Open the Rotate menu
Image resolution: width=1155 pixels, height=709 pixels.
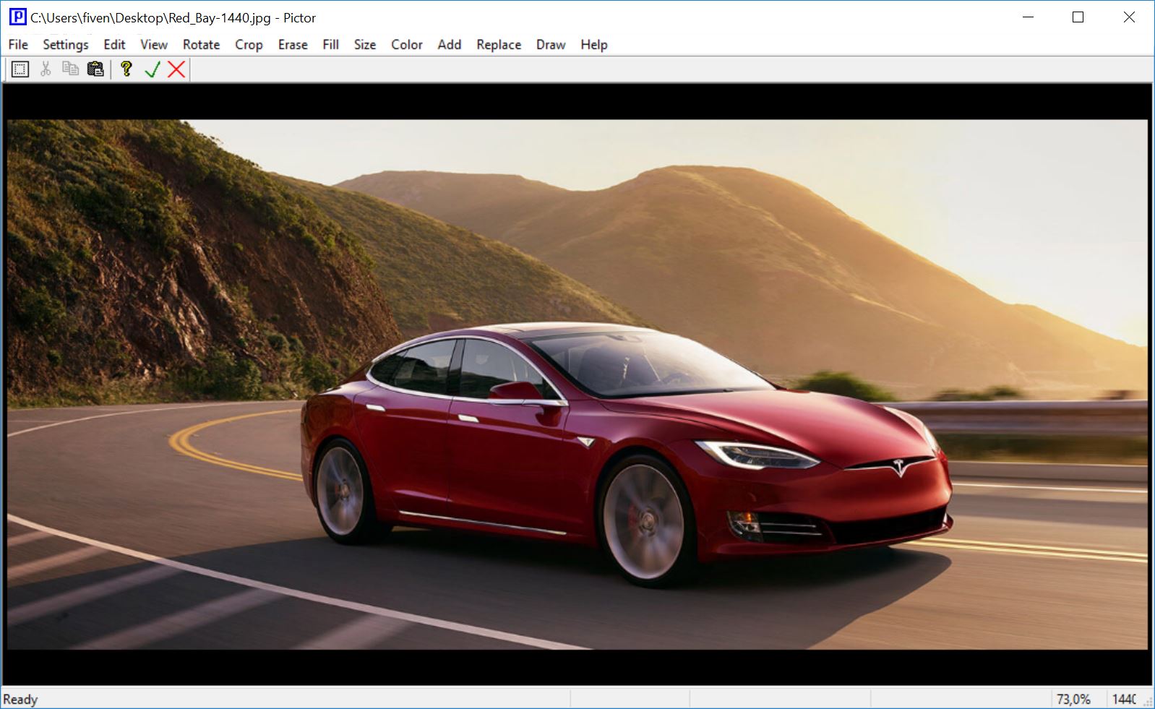click(x=201, y=45)
